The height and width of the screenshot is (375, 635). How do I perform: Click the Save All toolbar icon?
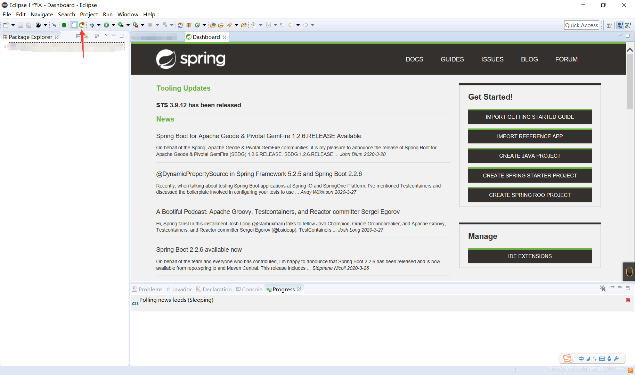pos(28,25)
